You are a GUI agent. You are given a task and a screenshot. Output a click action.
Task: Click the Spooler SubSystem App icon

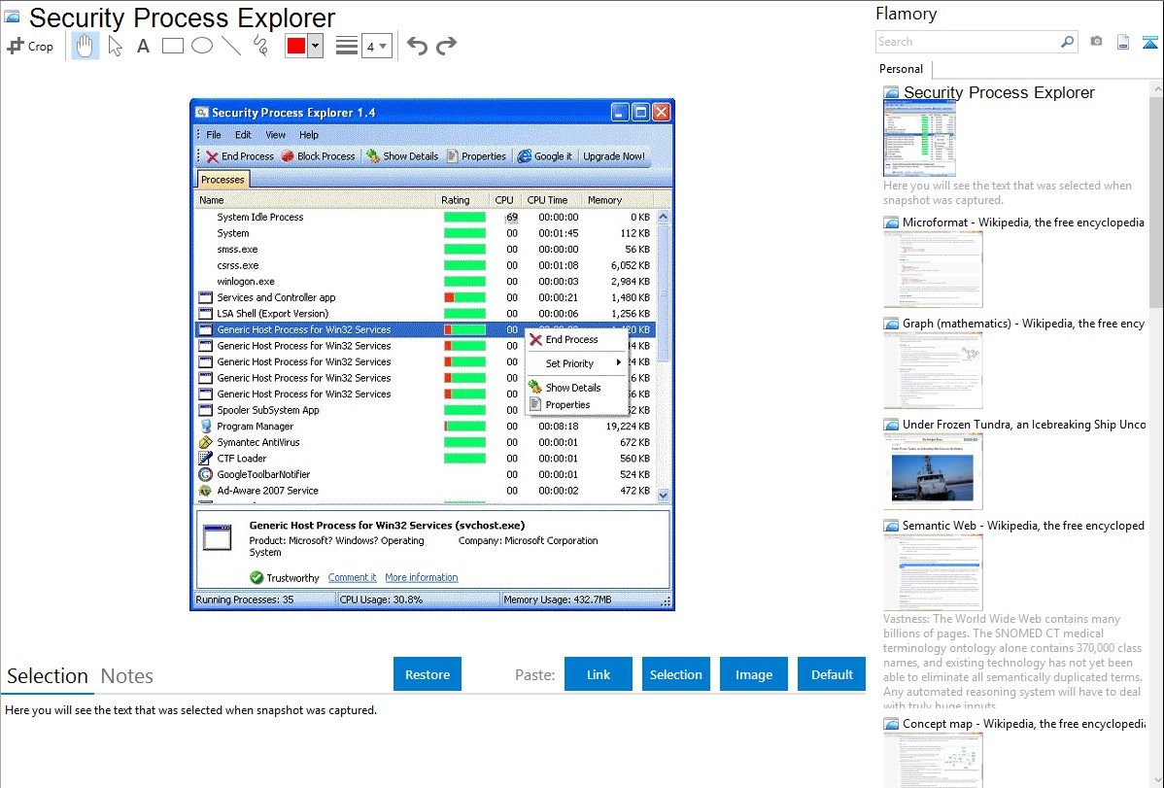206,410
